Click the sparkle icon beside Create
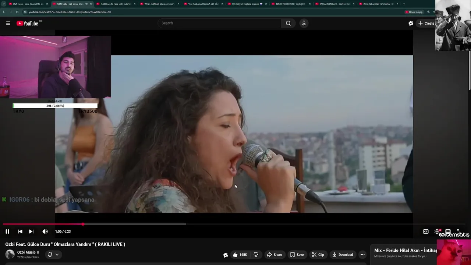 tap(411, 23)
